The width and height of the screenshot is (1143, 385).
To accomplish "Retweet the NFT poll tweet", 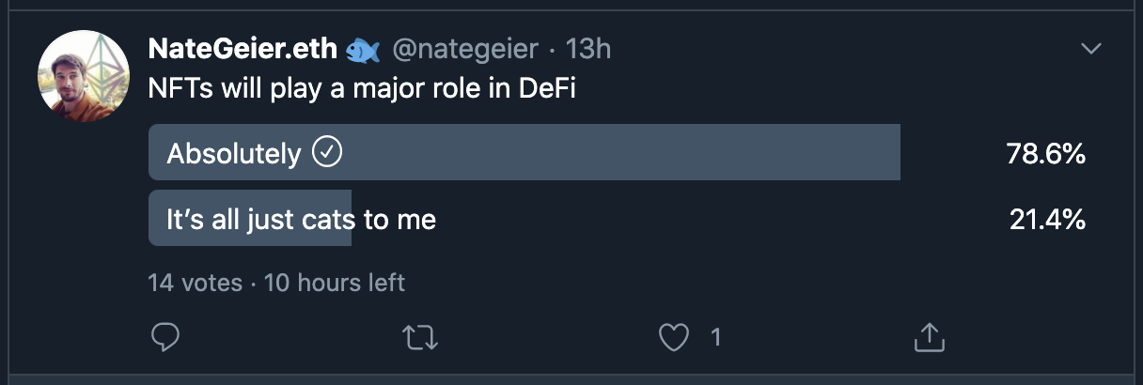I will (x=419, y=337).
